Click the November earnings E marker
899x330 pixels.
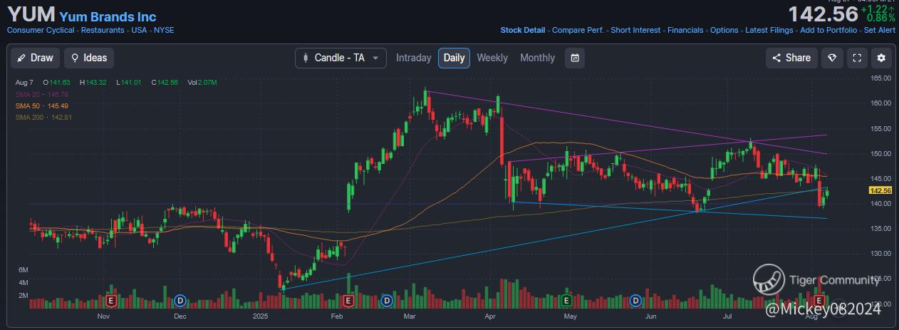(111, 300)
